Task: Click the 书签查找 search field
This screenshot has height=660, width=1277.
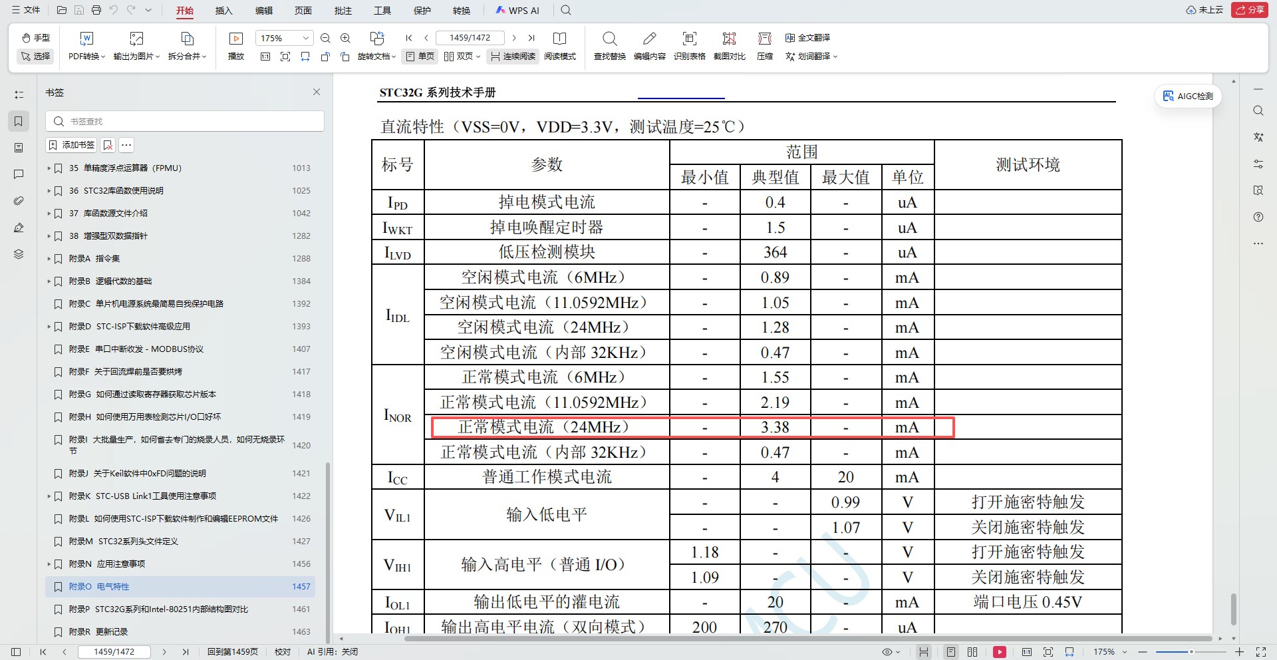Action: click(185, 121)
